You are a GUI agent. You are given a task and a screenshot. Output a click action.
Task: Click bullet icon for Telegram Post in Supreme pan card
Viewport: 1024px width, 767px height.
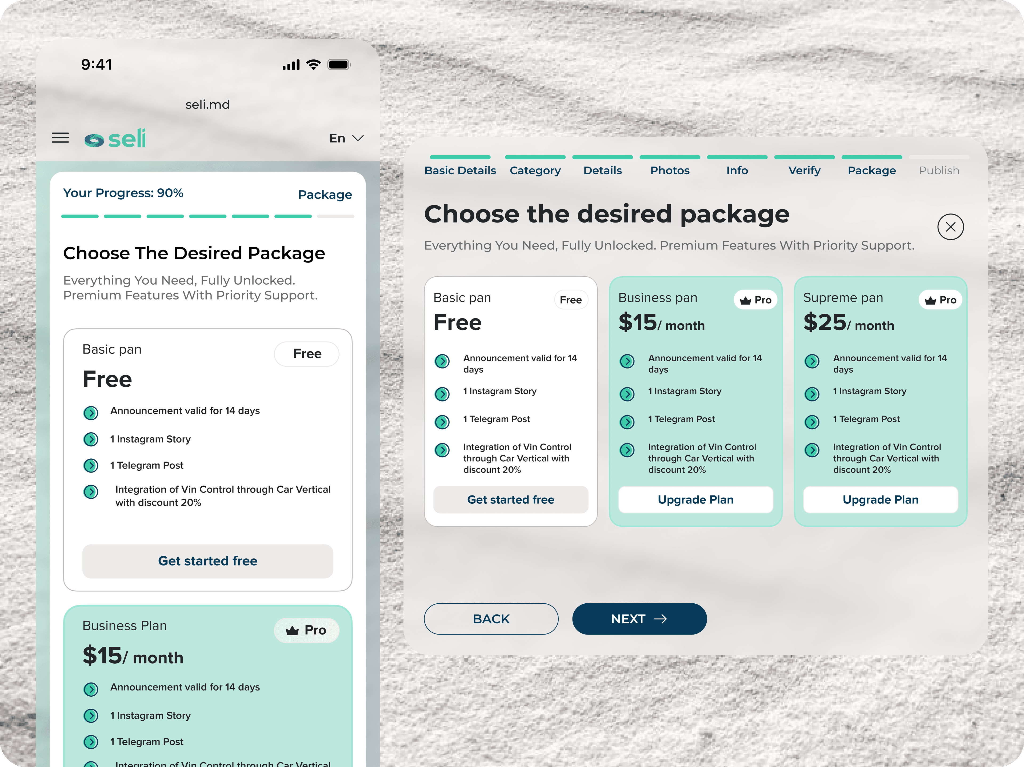point(812,422)
